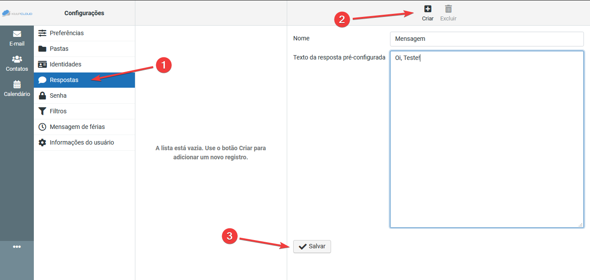This screenshot has width=590, height=280.
Task: Click the Mensagem de férias clock icon
Action: click(42, 127)
